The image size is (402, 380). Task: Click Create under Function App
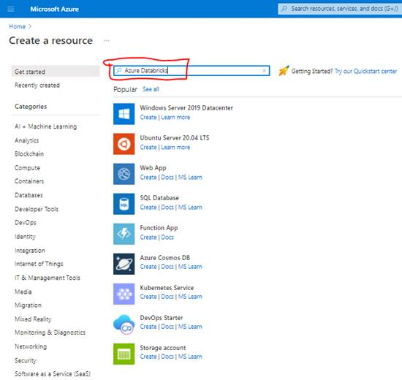click(x=148, y=237)
